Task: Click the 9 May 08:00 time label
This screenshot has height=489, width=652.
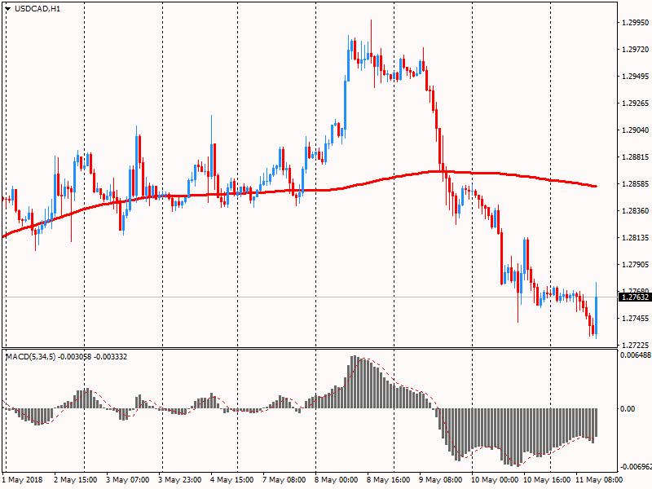Action: pyautogui.click(x=440, y=480)
